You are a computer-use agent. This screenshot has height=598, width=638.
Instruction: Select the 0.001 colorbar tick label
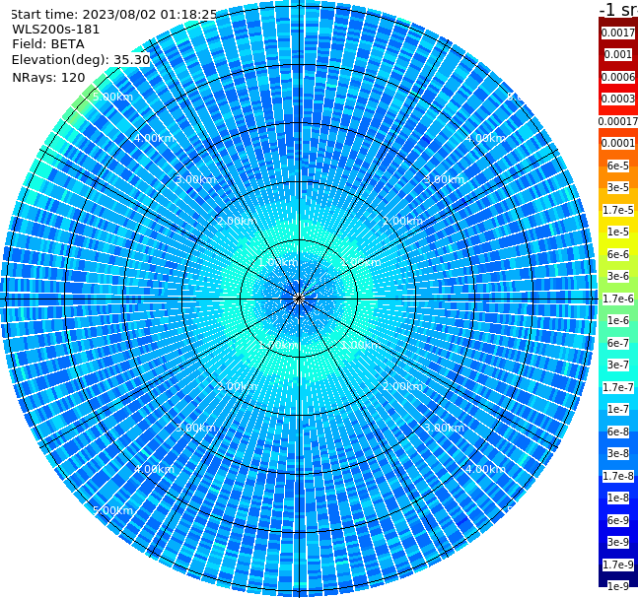tap(618, 54)
